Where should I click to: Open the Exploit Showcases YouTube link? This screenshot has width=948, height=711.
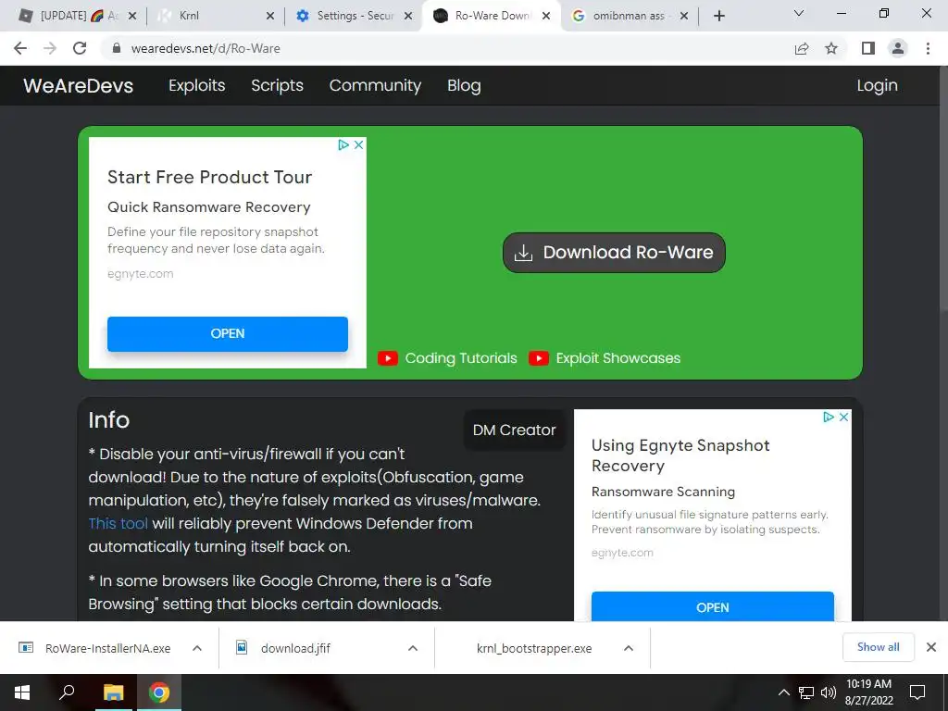point(617,358)
